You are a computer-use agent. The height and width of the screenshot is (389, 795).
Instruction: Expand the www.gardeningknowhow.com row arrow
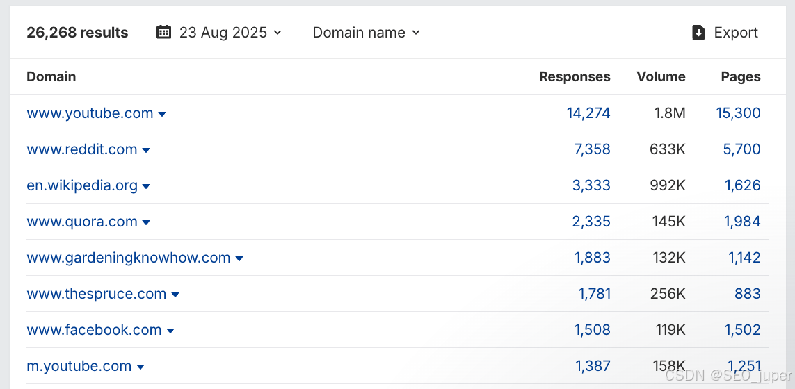click(239, 259)
